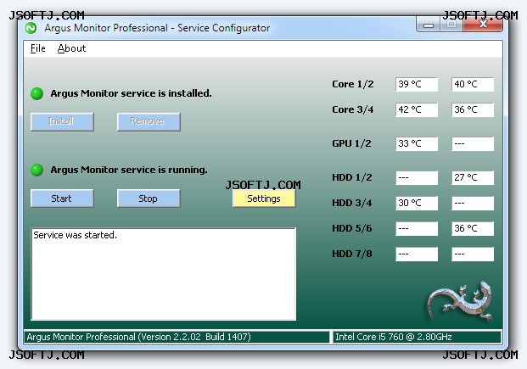
Task: Click inside the service log text box
Action: 163,274
